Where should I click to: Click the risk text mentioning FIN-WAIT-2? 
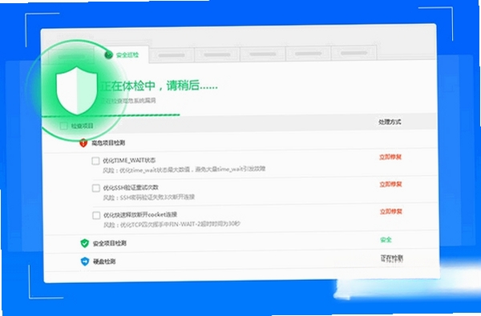(x=172, y=224)
